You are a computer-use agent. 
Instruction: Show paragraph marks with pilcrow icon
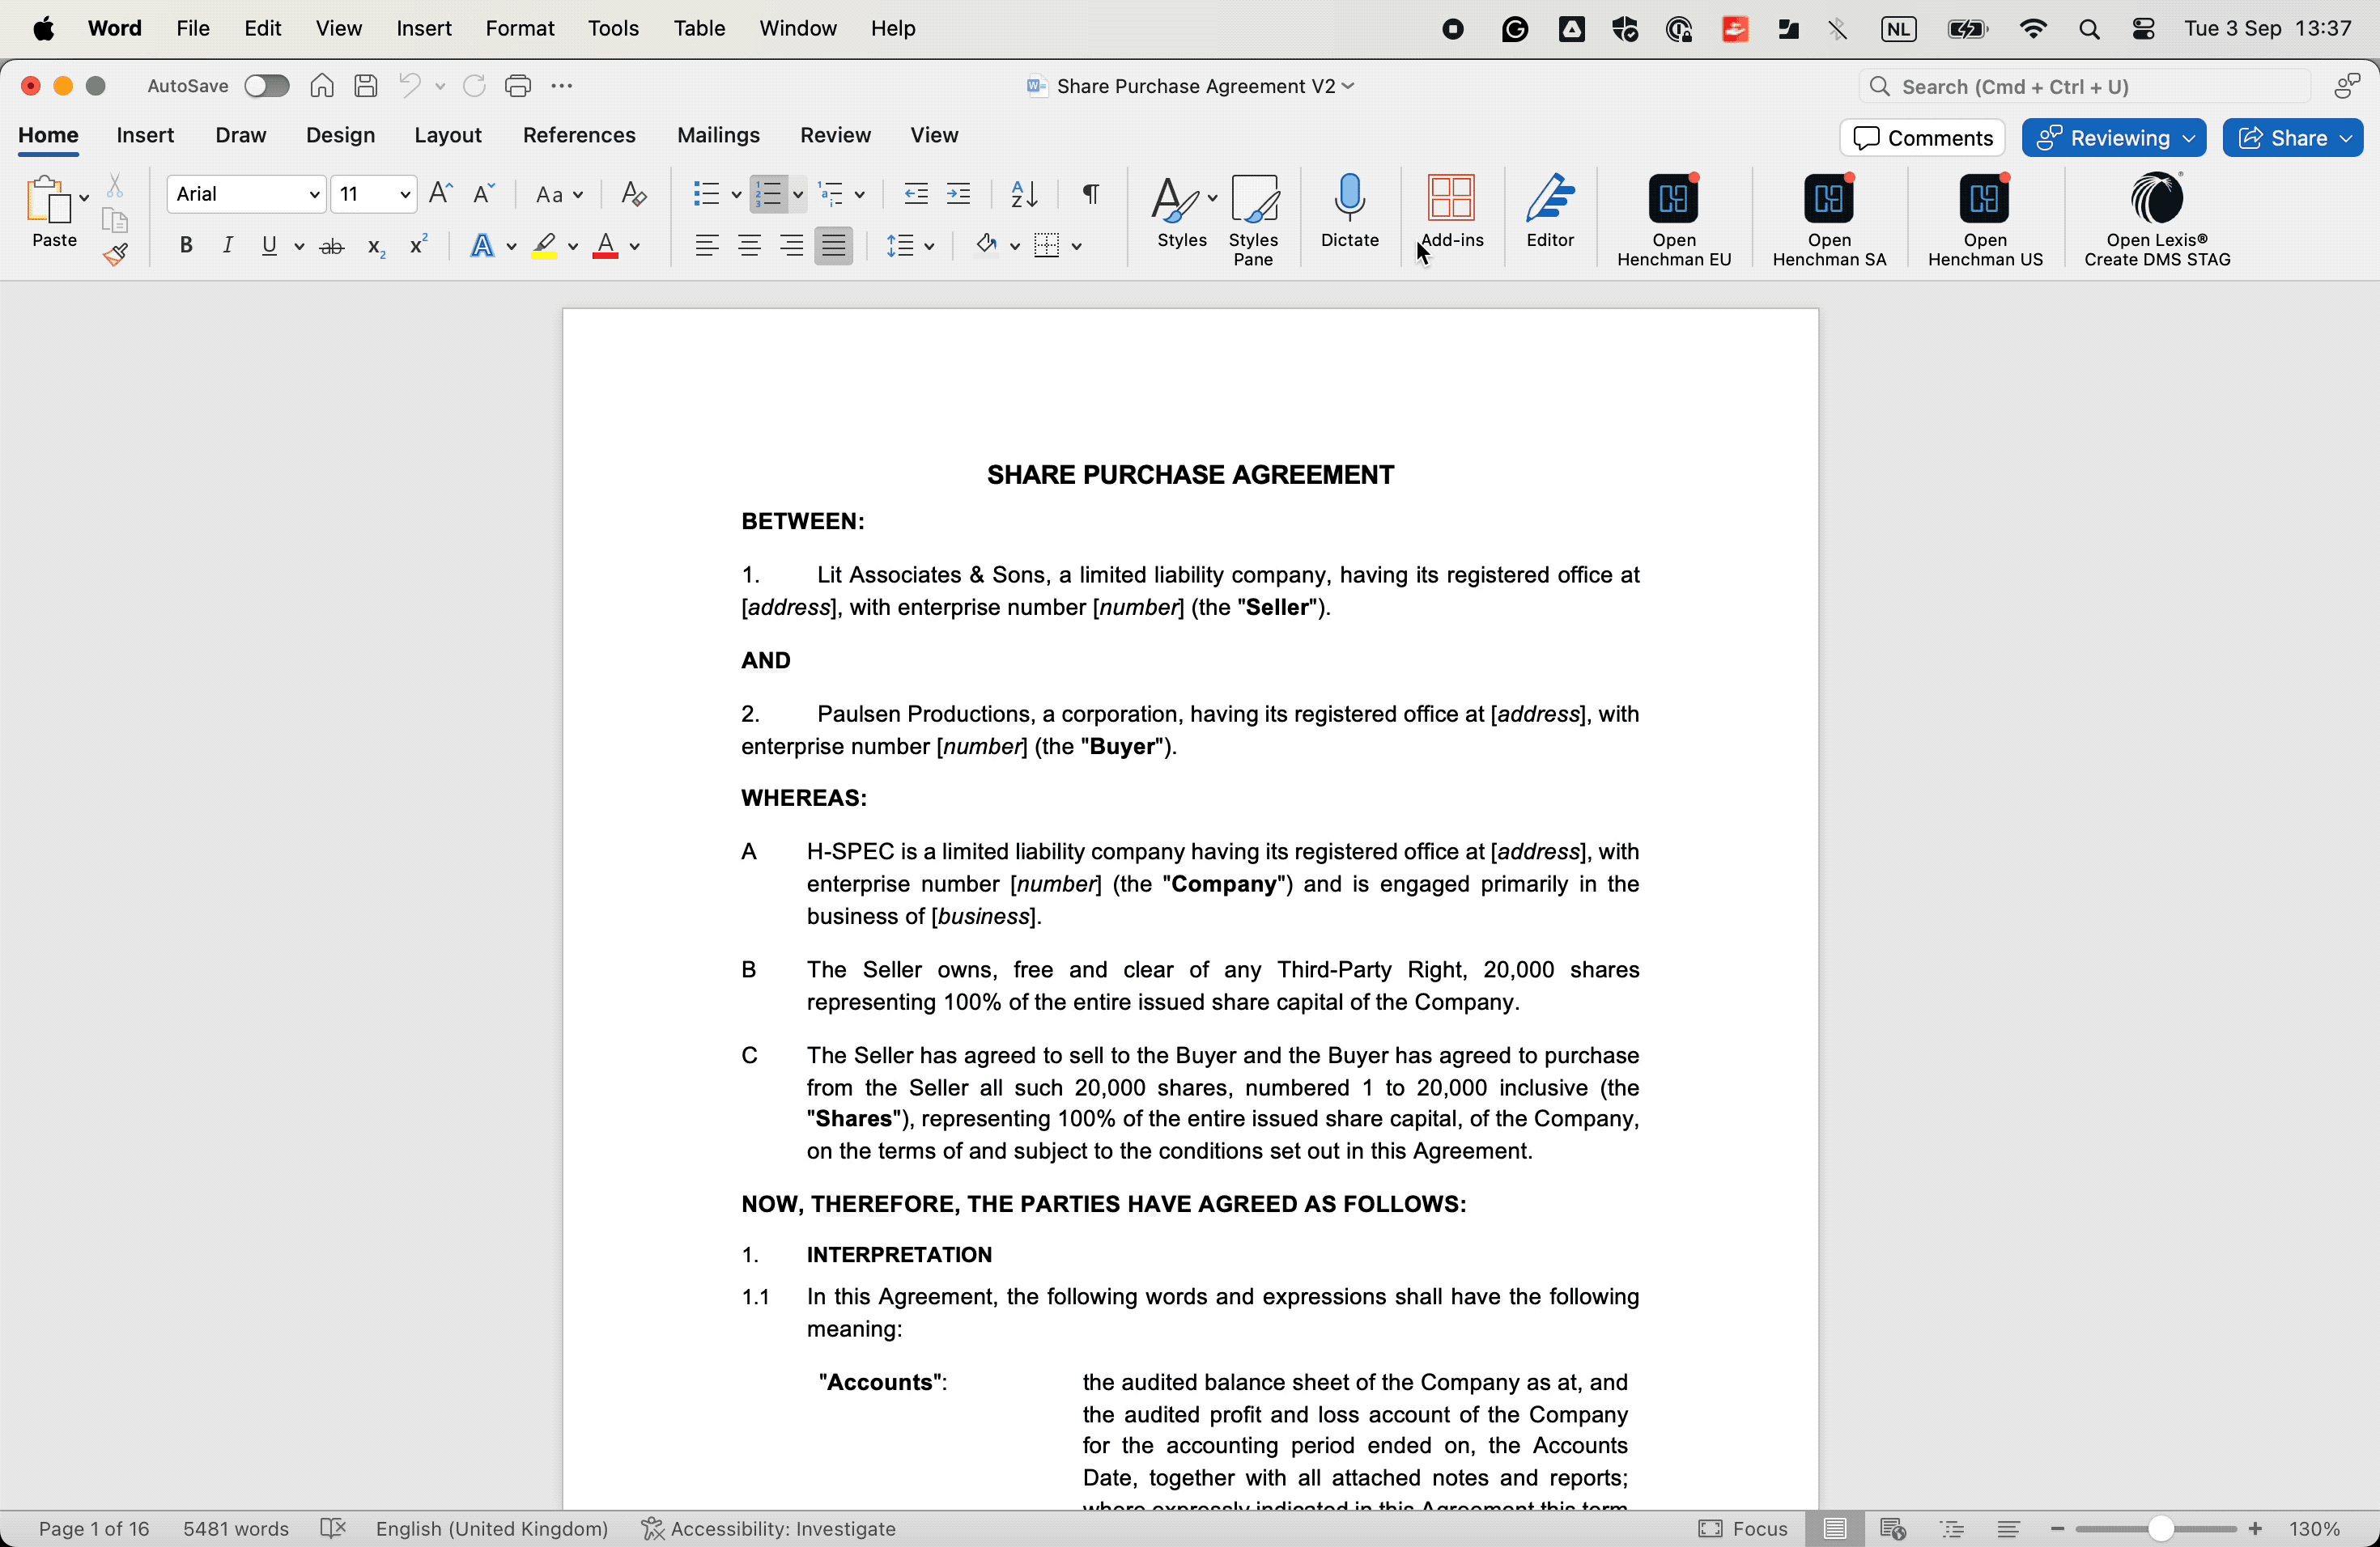(1091, 194)
